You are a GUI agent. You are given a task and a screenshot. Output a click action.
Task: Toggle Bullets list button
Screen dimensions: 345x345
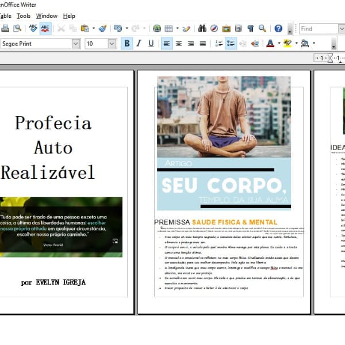(231, 43)
